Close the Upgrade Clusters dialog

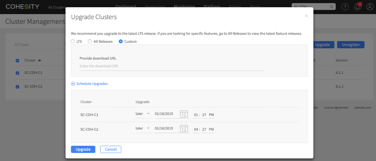pos(306,16)
